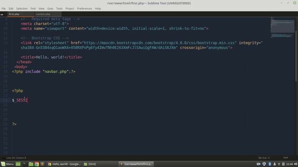Open the file manager panel launcher
298x167 pixels.
[x=31, y=164]
